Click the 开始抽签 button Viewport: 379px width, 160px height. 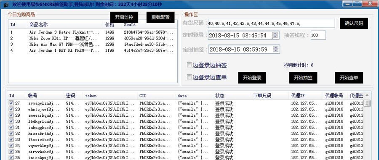tap(303, 78)
